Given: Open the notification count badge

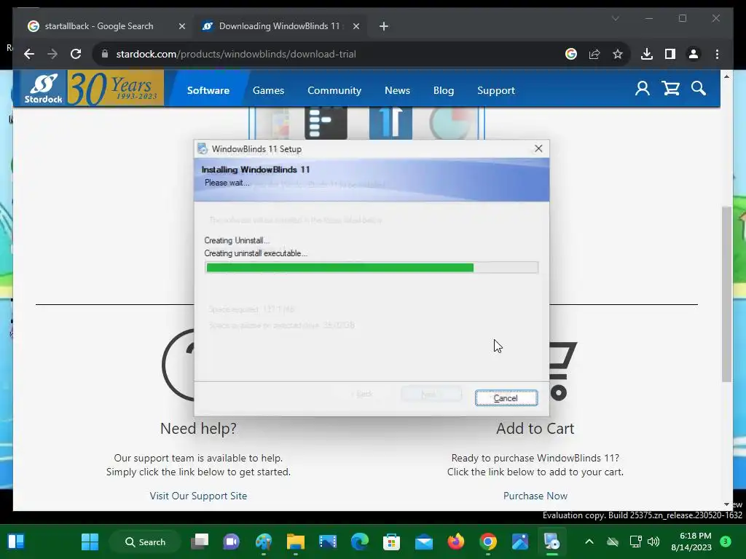Looking at the screenshot, I should 726,542.
